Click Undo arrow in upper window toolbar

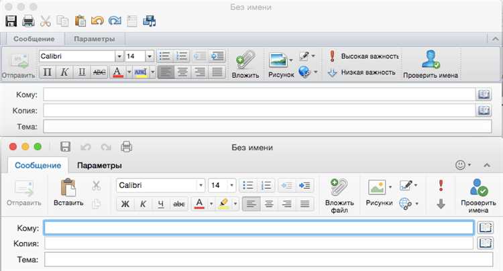[97, 21]
